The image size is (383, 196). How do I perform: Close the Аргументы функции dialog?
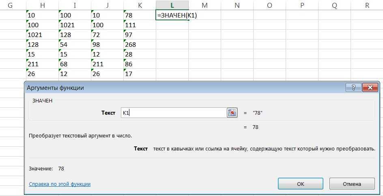(x=370, y=87)
